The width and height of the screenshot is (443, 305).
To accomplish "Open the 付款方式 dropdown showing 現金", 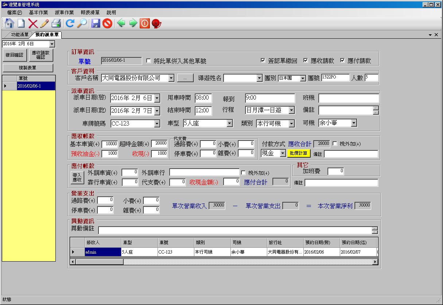I will 283,154.
